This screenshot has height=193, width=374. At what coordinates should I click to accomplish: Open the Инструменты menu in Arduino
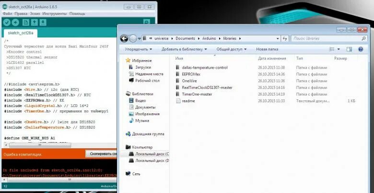tap(55, 13)
